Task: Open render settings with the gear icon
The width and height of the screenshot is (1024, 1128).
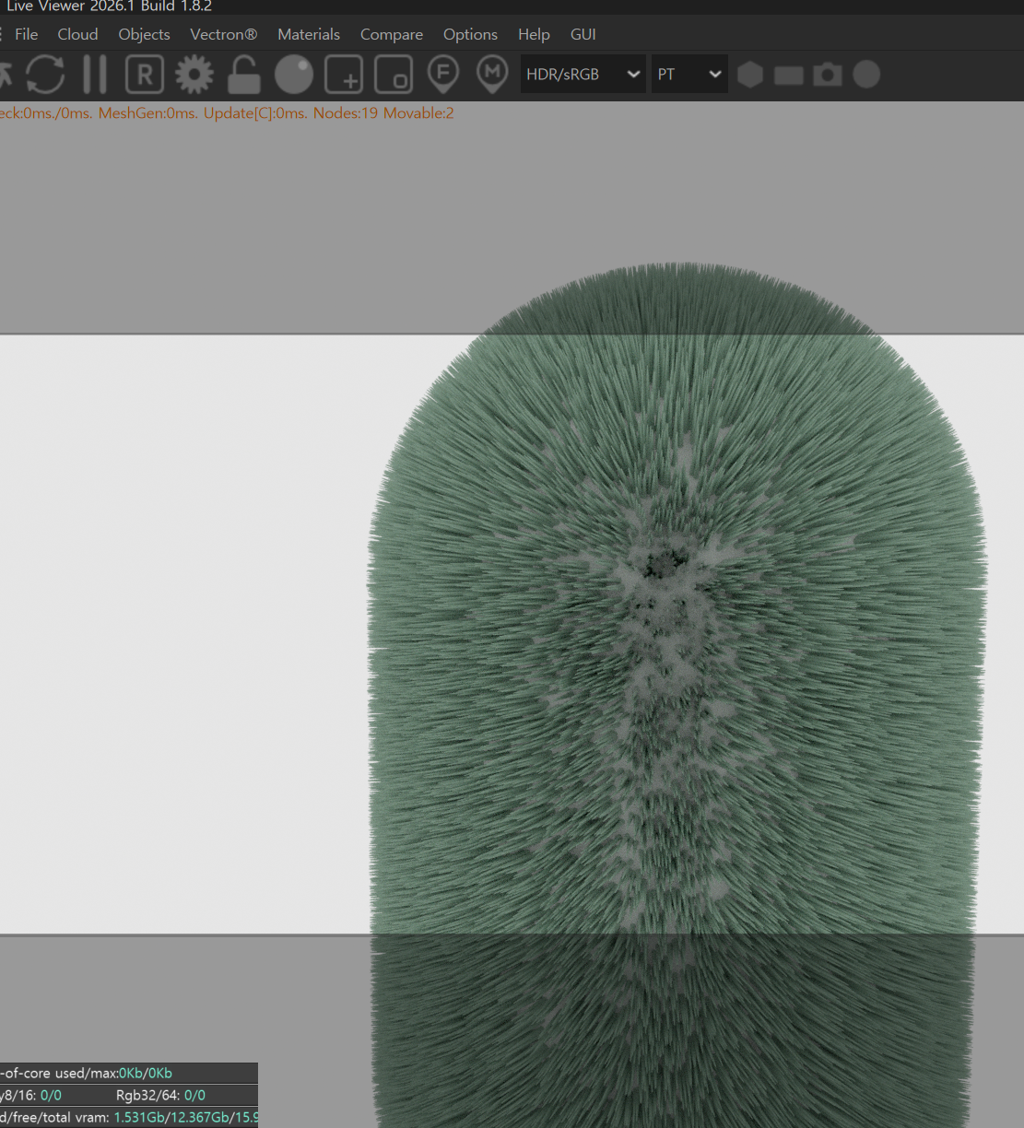Action: tap(194, 75)
